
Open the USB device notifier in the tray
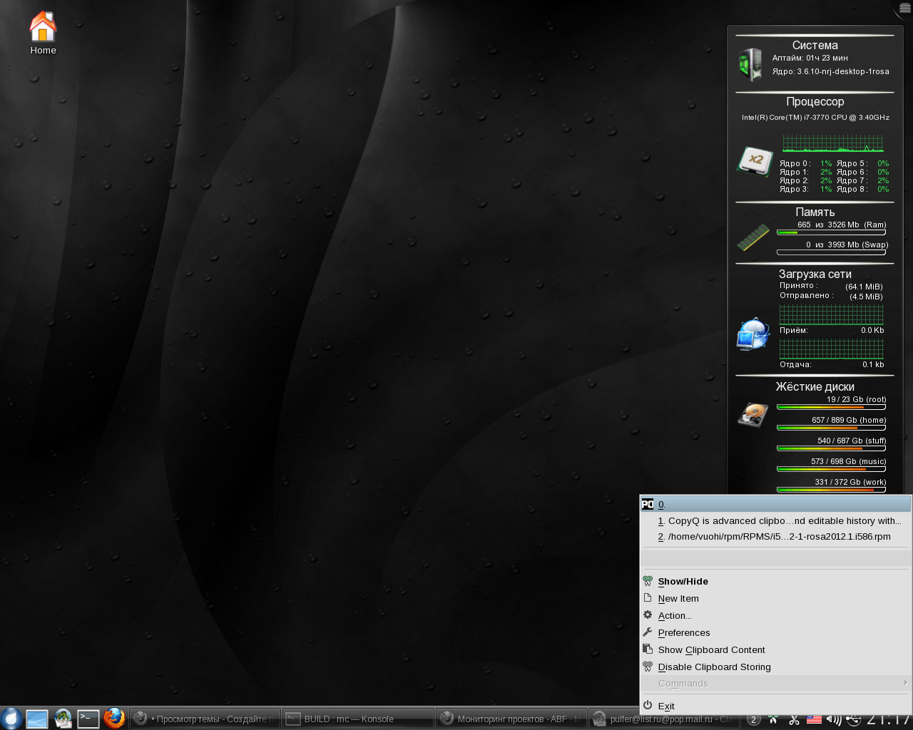click(x=853, y=719)
